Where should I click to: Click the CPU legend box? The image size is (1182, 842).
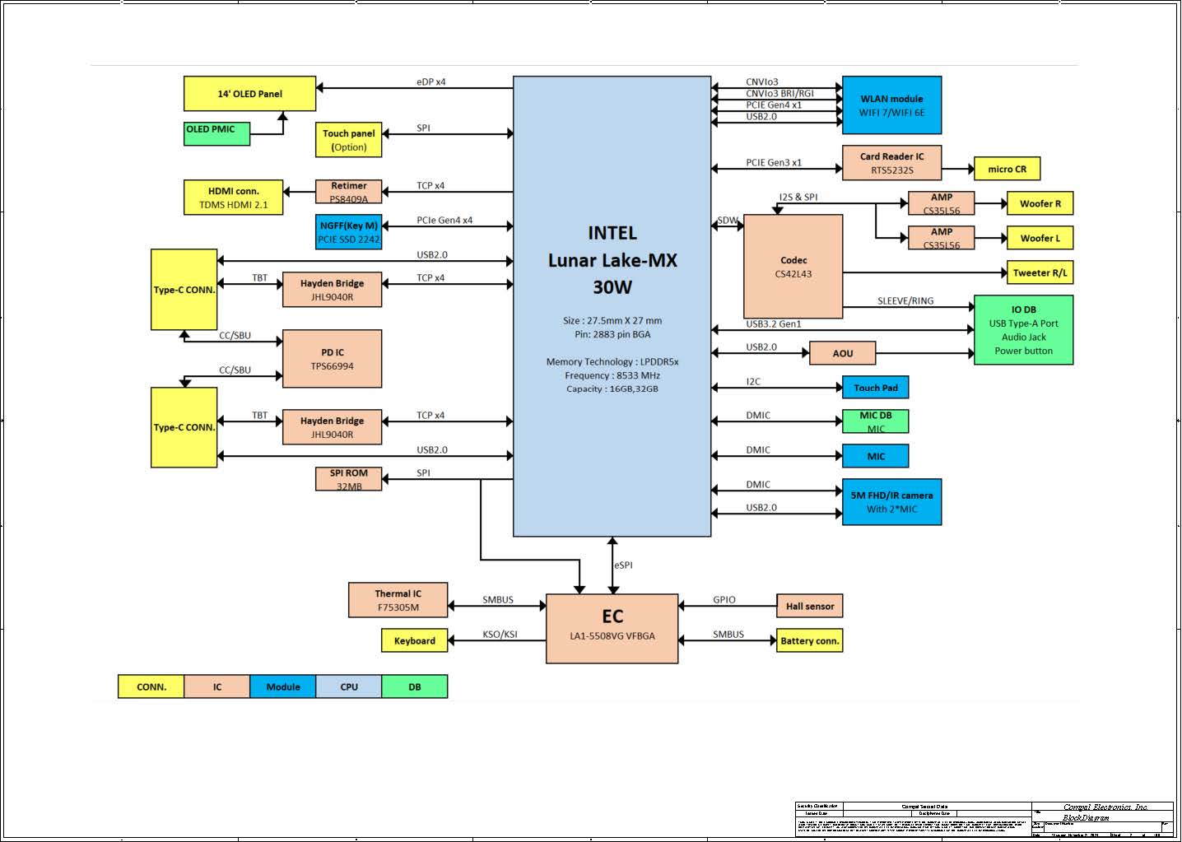point(348,686)
